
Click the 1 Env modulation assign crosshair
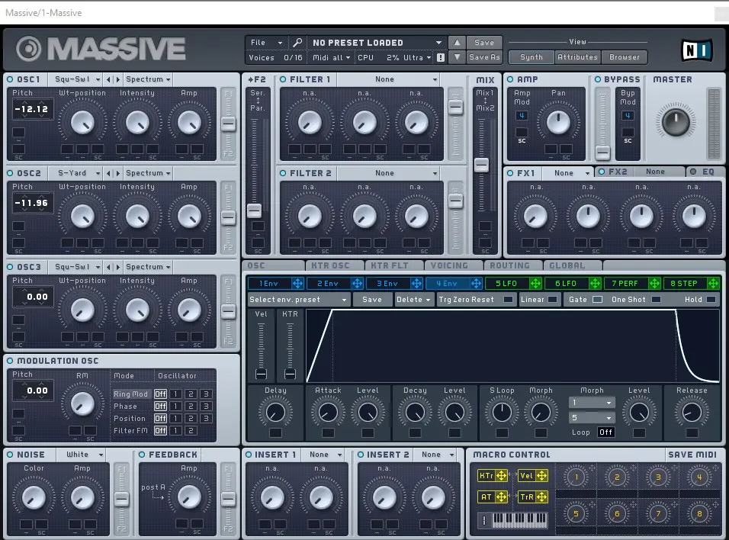pyautogui.click(x=297, y=283)
